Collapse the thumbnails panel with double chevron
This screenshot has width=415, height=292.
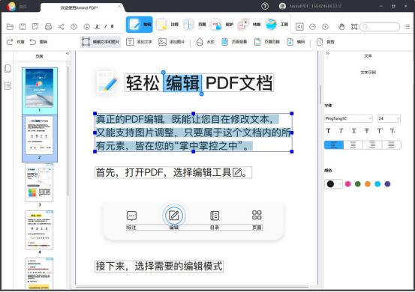(x=68, y=54)
